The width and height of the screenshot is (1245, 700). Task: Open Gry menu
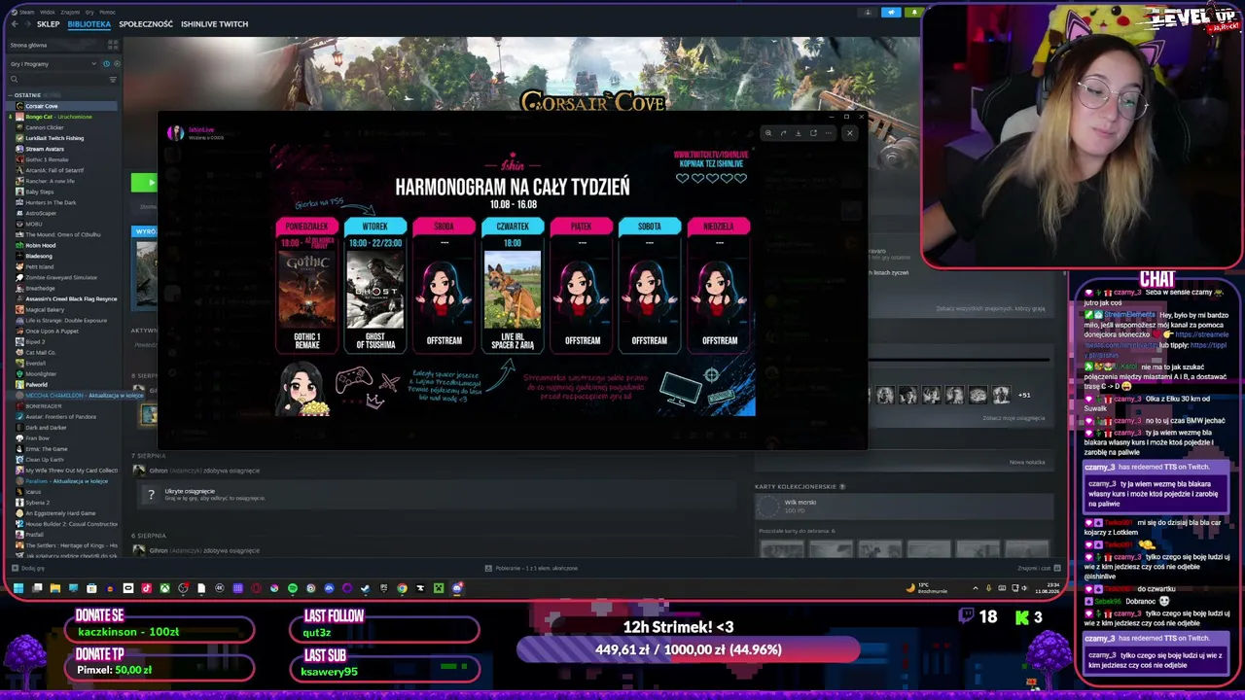(x=89, y=13)
